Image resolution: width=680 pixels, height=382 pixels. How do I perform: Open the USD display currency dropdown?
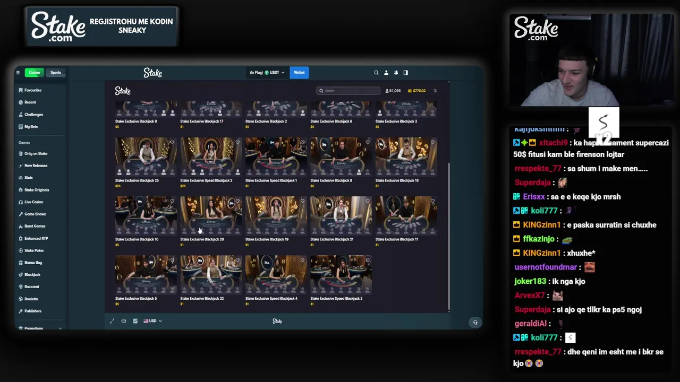(152, 321)
